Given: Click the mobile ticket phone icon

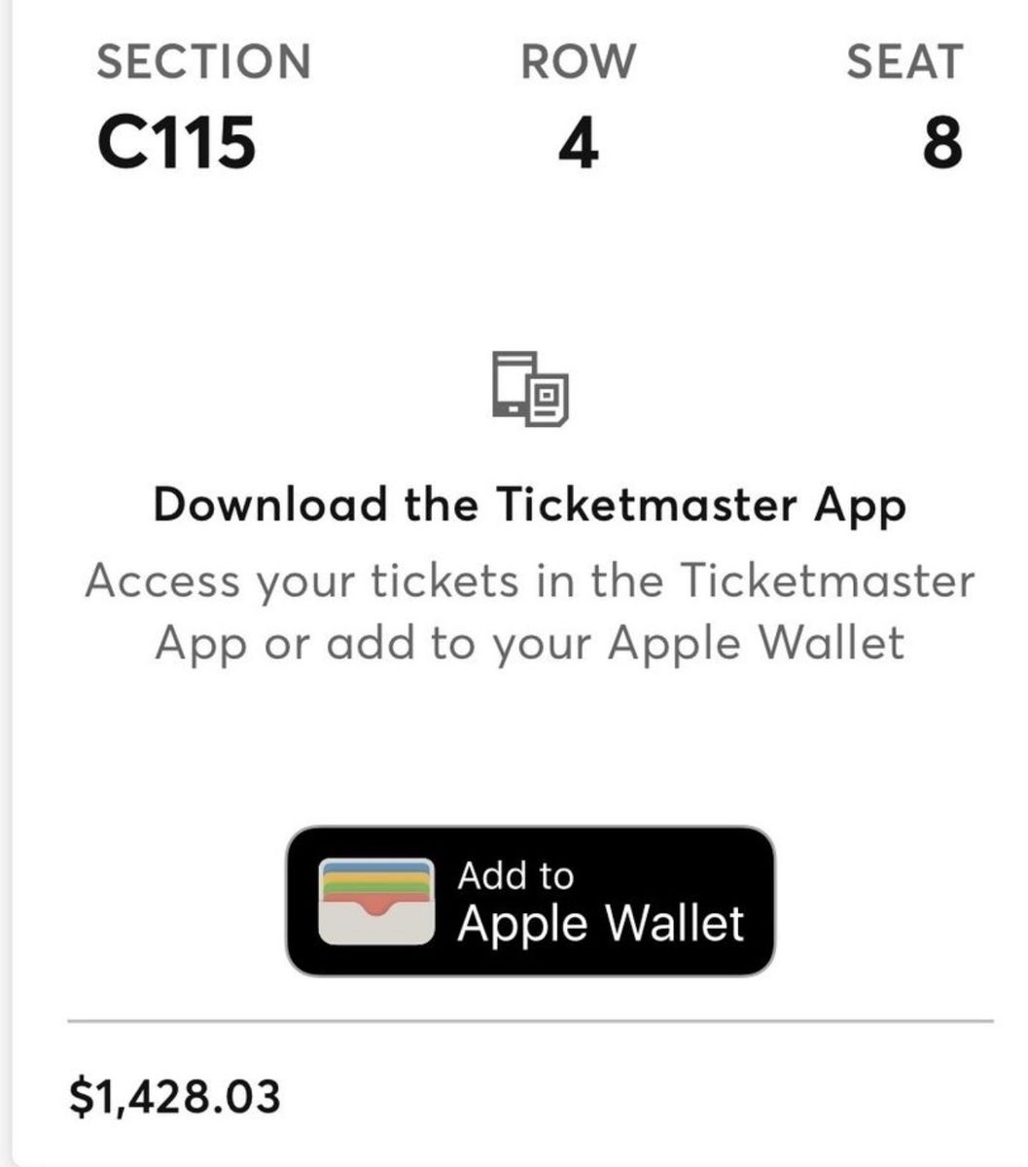Looking at the screenshot, I should pos(530,388).
